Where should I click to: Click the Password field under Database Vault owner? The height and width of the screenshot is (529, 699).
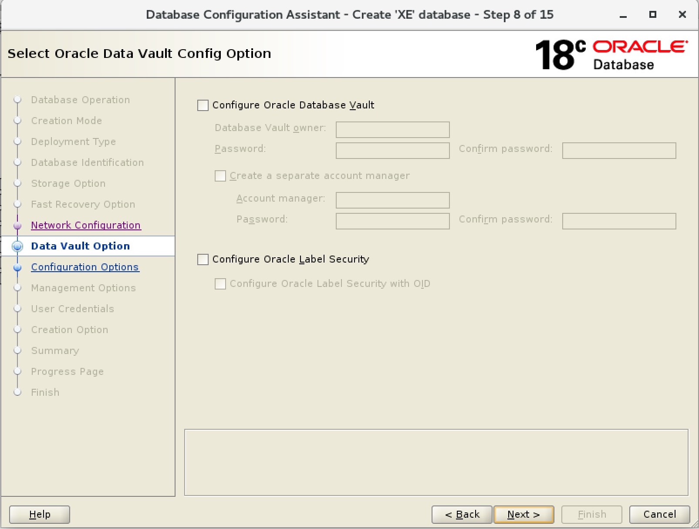coord(392,151)
